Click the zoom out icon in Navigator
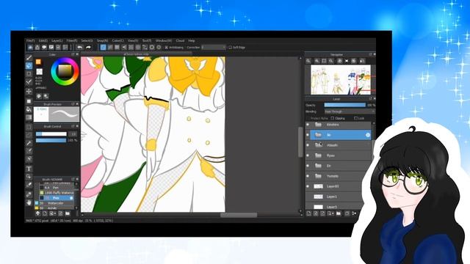Screen dimensions: 470x264 pyautogui.click(x=331, y=61)
